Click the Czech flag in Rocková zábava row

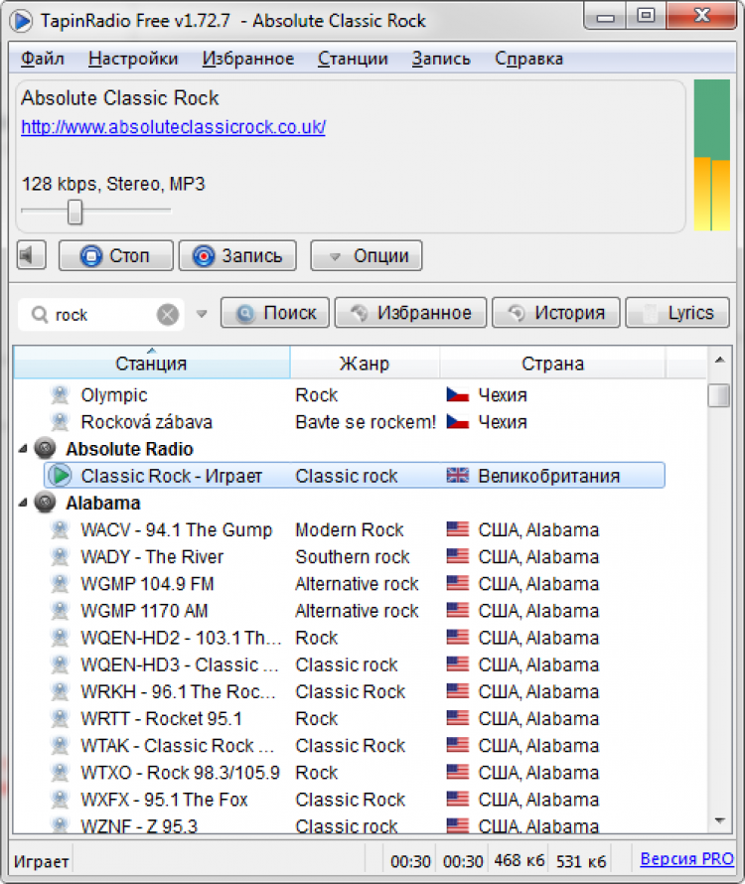coord(457,421)
